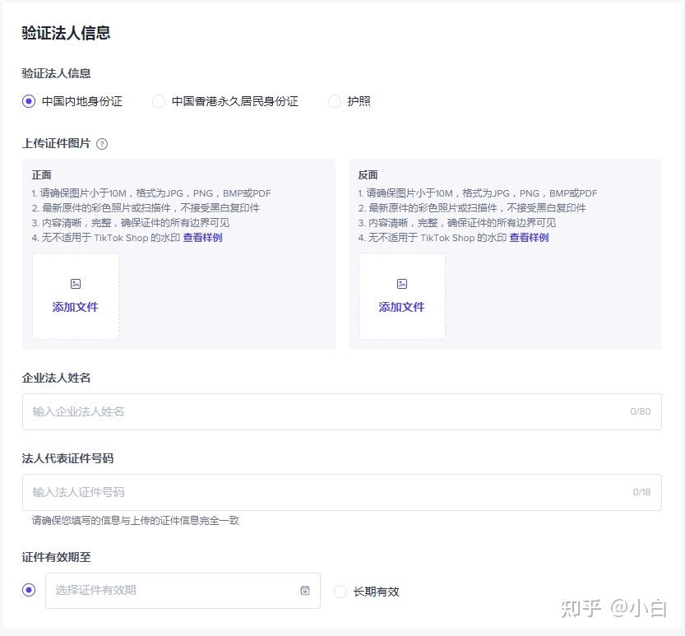
Task: Click the 长期有效 label text
Action: [376, 592]
